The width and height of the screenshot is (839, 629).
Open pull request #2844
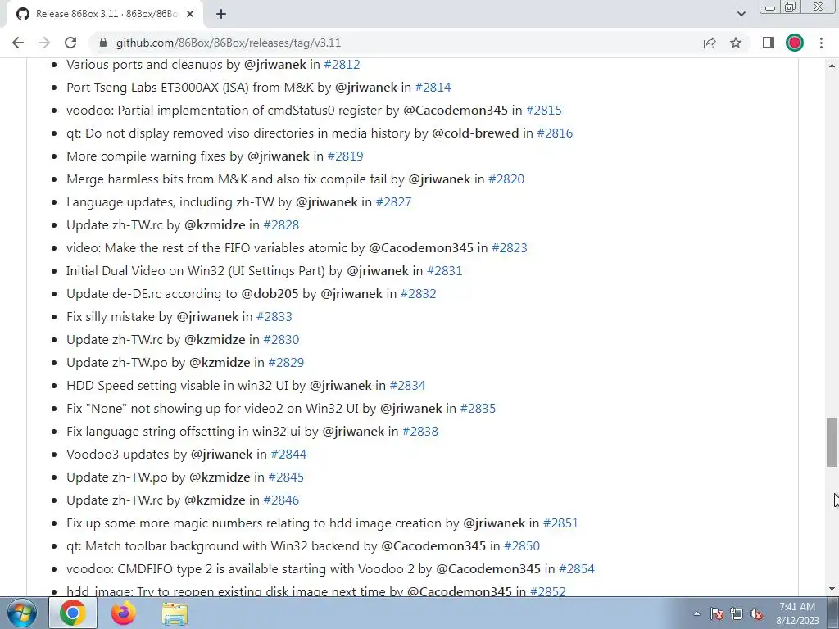[x=288, y=455]
